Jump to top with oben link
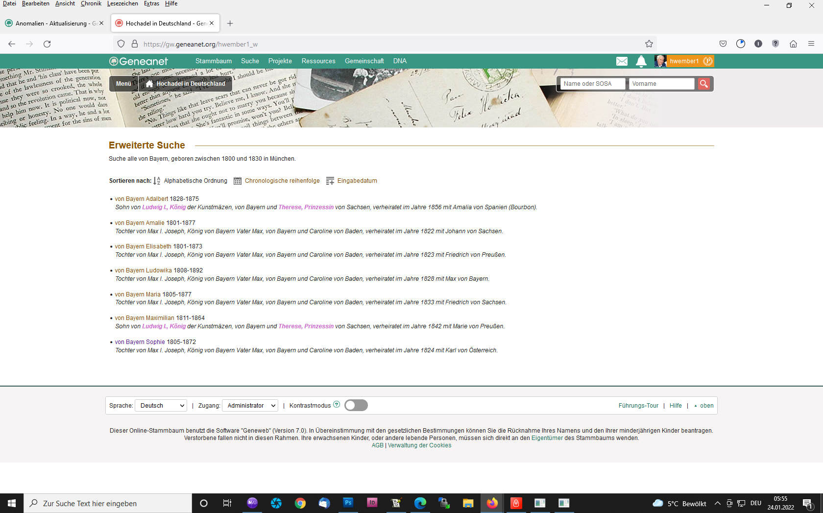 click(704, 406)
